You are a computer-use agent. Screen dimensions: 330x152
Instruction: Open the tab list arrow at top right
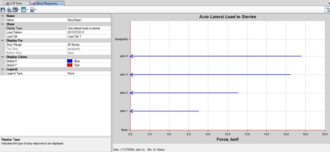point(328,3)
